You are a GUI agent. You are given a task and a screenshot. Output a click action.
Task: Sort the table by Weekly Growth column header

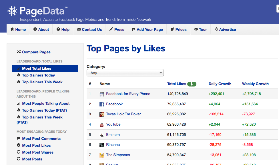pyautogui.click(x=255, y=84)
